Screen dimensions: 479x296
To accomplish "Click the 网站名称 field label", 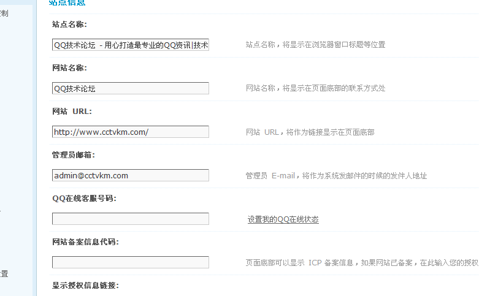I will [x=70, y=68].
